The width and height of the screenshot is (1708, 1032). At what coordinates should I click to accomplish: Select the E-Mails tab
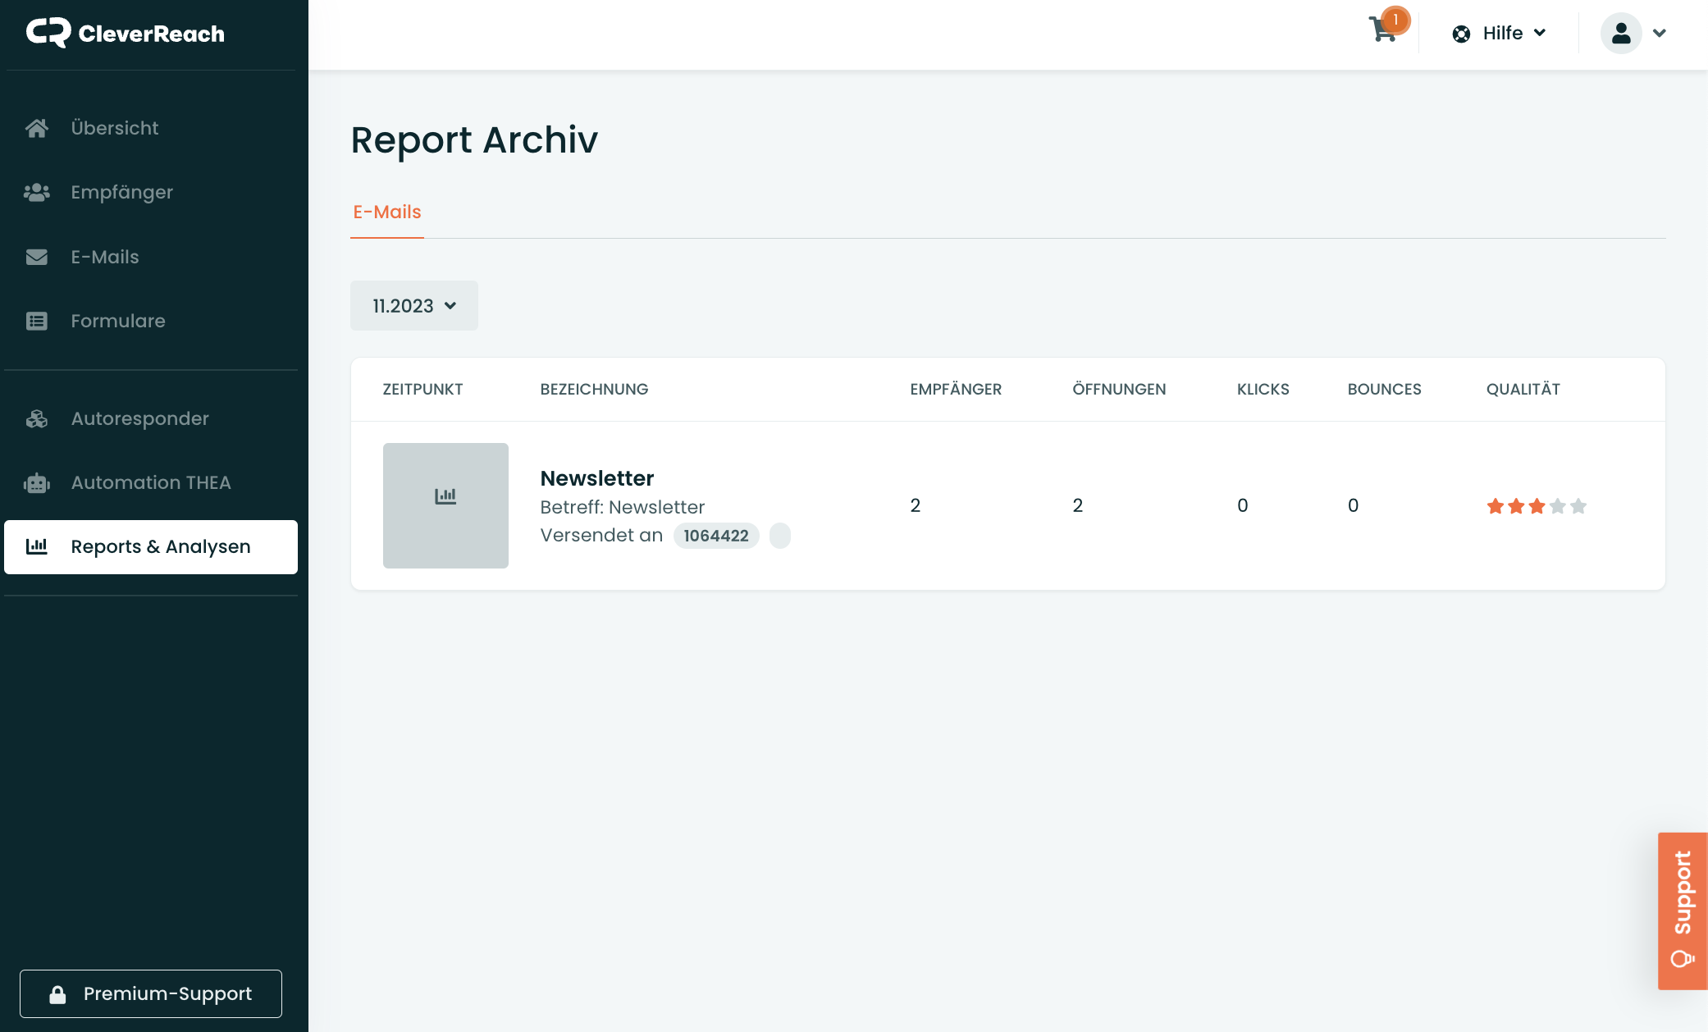(x=387, y=212)
